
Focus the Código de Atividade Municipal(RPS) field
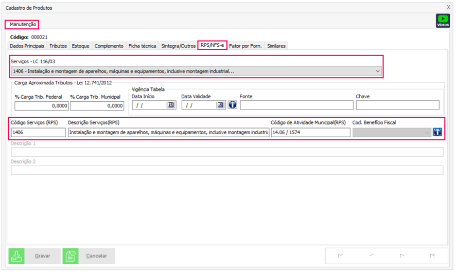coord(310,133)
